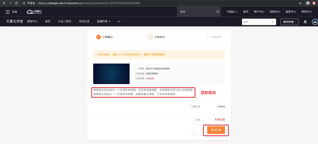Select 专项认证 in navigation bar

coord(84,22)
